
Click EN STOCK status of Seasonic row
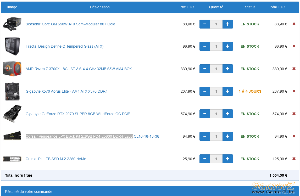click(x=250, y=24)
